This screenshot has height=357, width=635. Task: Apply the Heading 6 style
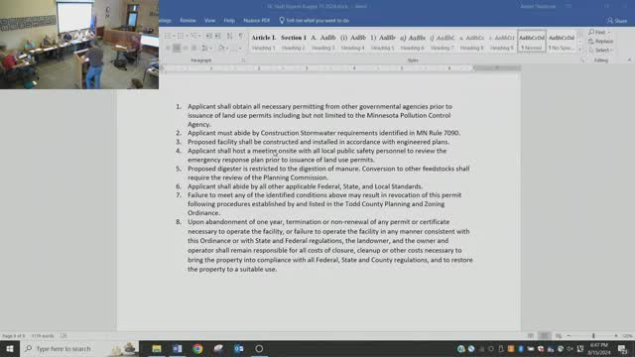[413, 42]
